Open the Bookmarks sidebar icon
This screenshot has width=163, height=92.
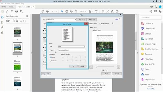point(2,22)
